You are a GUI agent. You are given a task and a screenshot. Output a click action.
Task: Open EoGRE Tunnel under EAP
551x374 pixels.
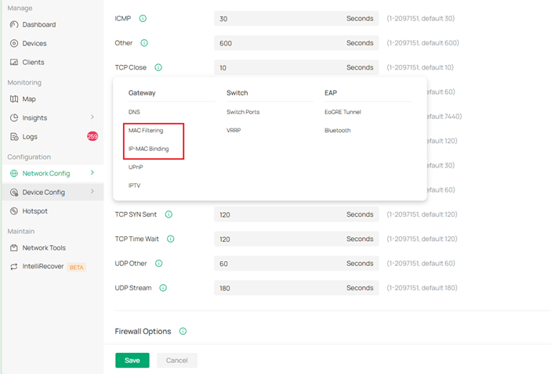point(343,112)
